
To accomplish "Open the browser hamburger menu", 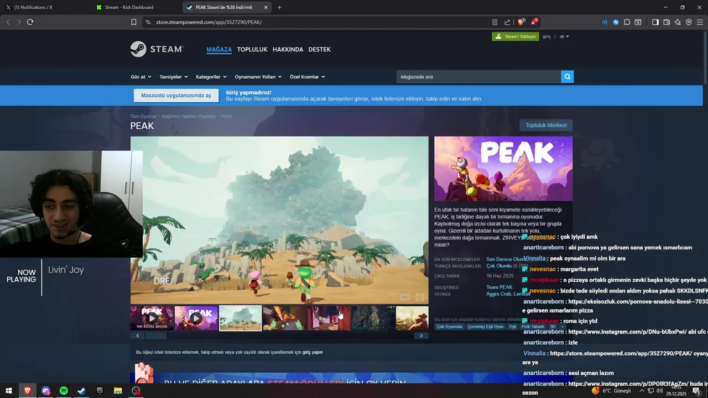I will [700, 22].
